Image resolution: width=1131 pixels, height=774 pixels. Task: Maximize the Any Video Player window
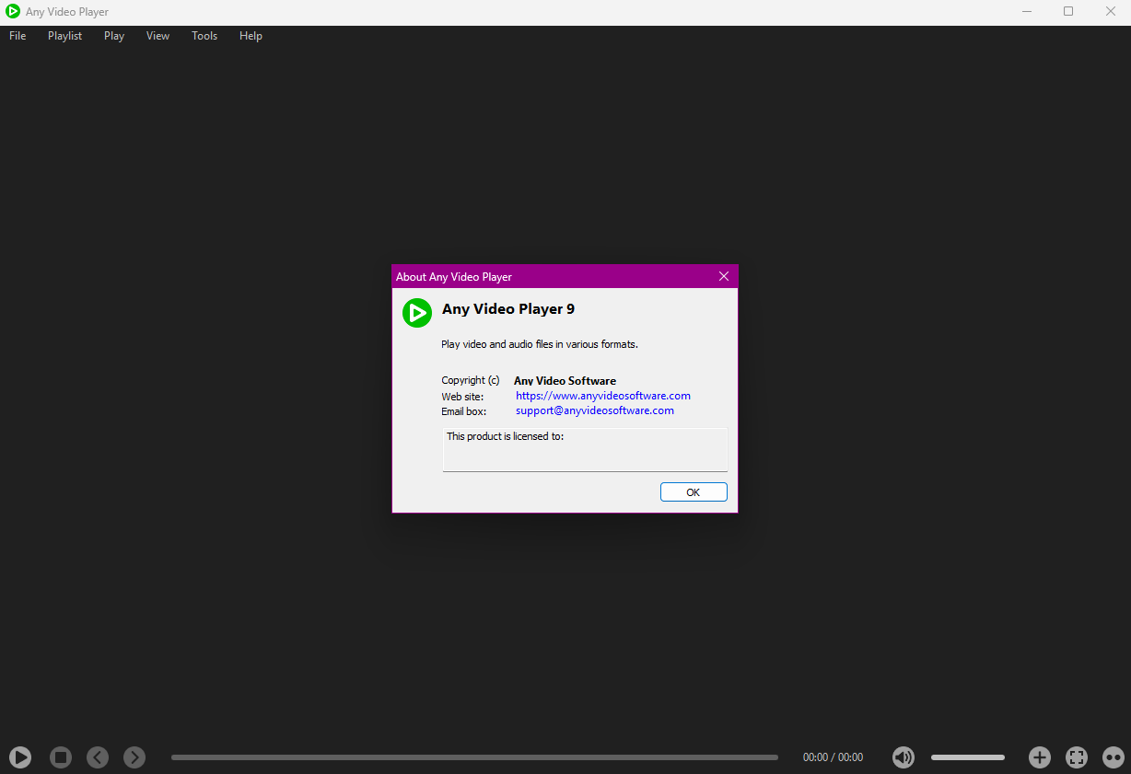(x=1068, y=12)
